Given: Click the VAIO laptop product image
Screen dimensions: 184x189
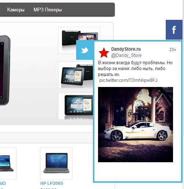Looking at the screenshot, I should (7, 163).
